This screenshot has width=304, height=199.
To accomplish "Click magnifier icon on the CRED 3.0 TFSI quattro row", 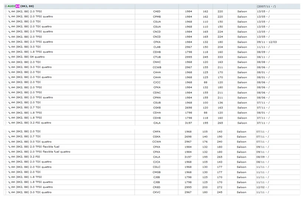I will (9, 187).
